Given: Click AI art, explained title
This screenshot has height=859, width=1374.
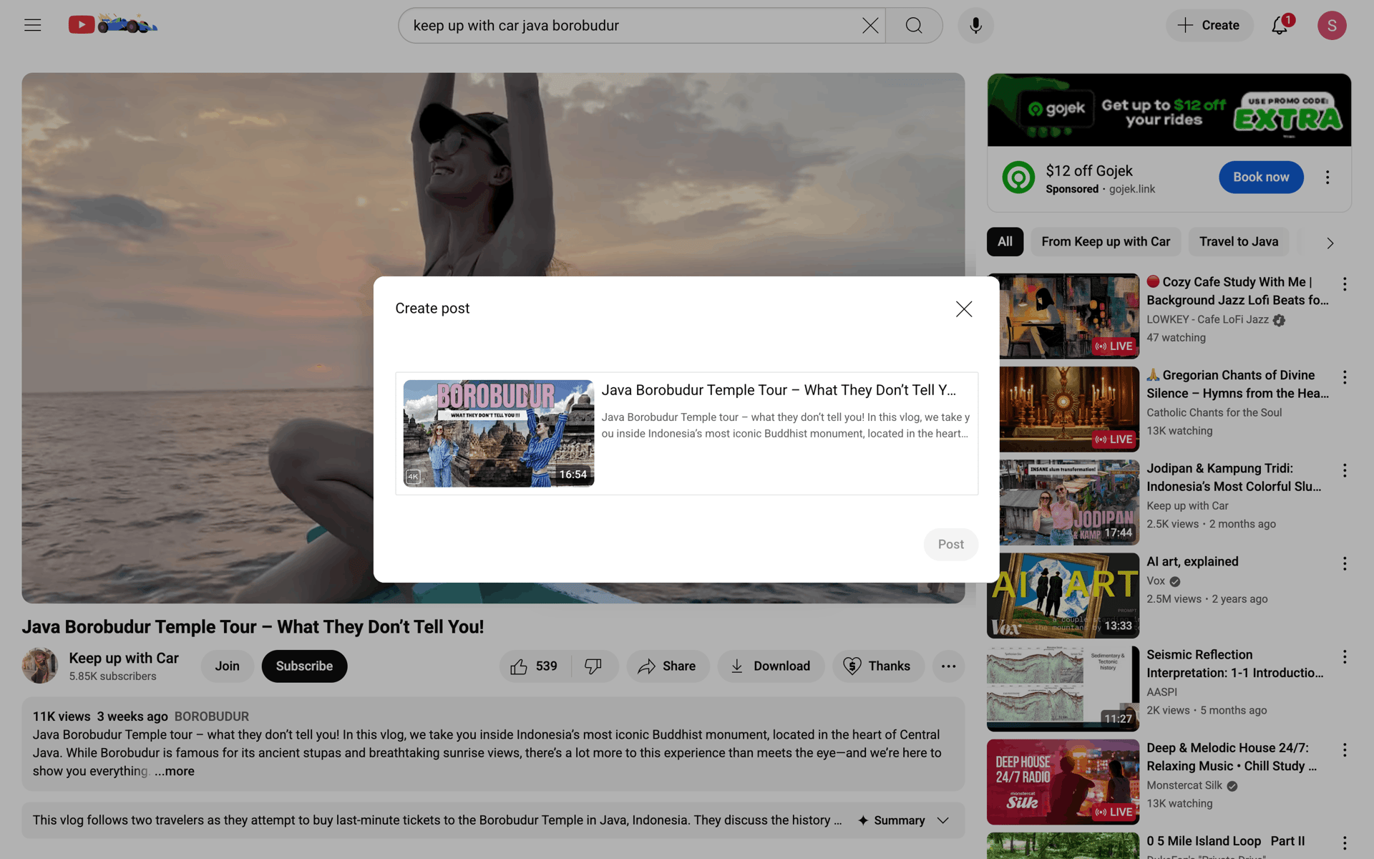Looking at the screenshot, I should pos(1192,562).
